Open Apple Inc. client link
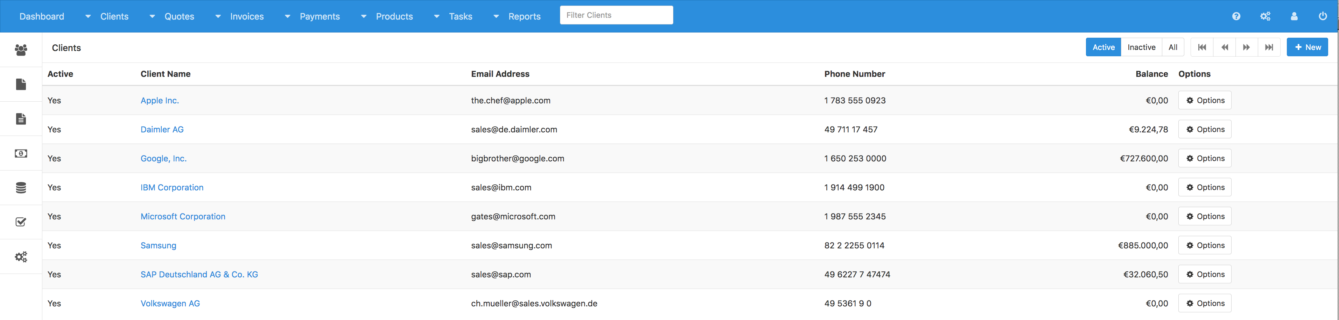The height and width of the screenshot is (320, 1339). 160,101
